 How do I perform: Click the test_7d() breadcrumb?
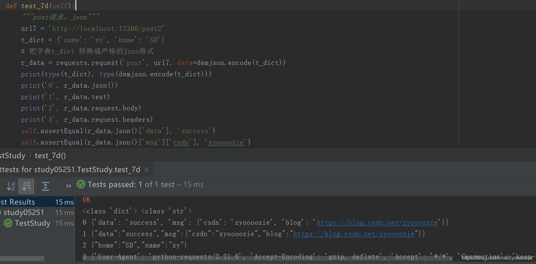(x=50, y=156)
